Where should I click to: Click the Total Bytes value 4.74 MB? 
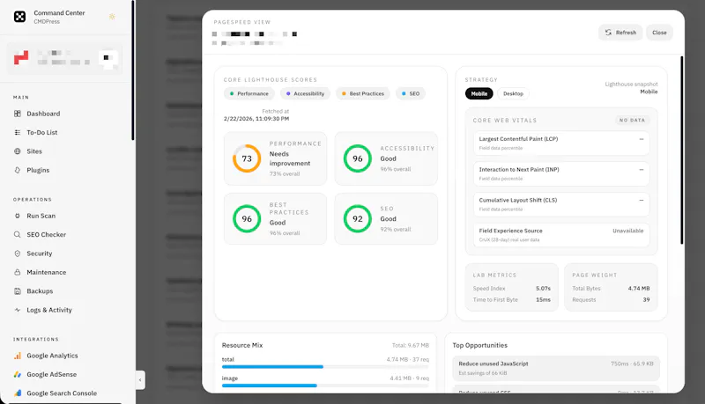(x=638, y=288)
